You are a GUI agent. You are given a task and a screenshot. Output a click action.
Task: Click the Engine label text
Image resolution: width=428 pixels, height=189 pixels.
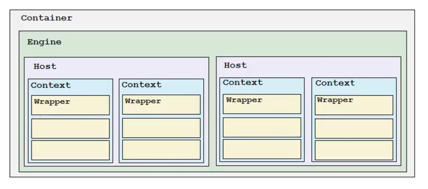(x=44, y=42)
